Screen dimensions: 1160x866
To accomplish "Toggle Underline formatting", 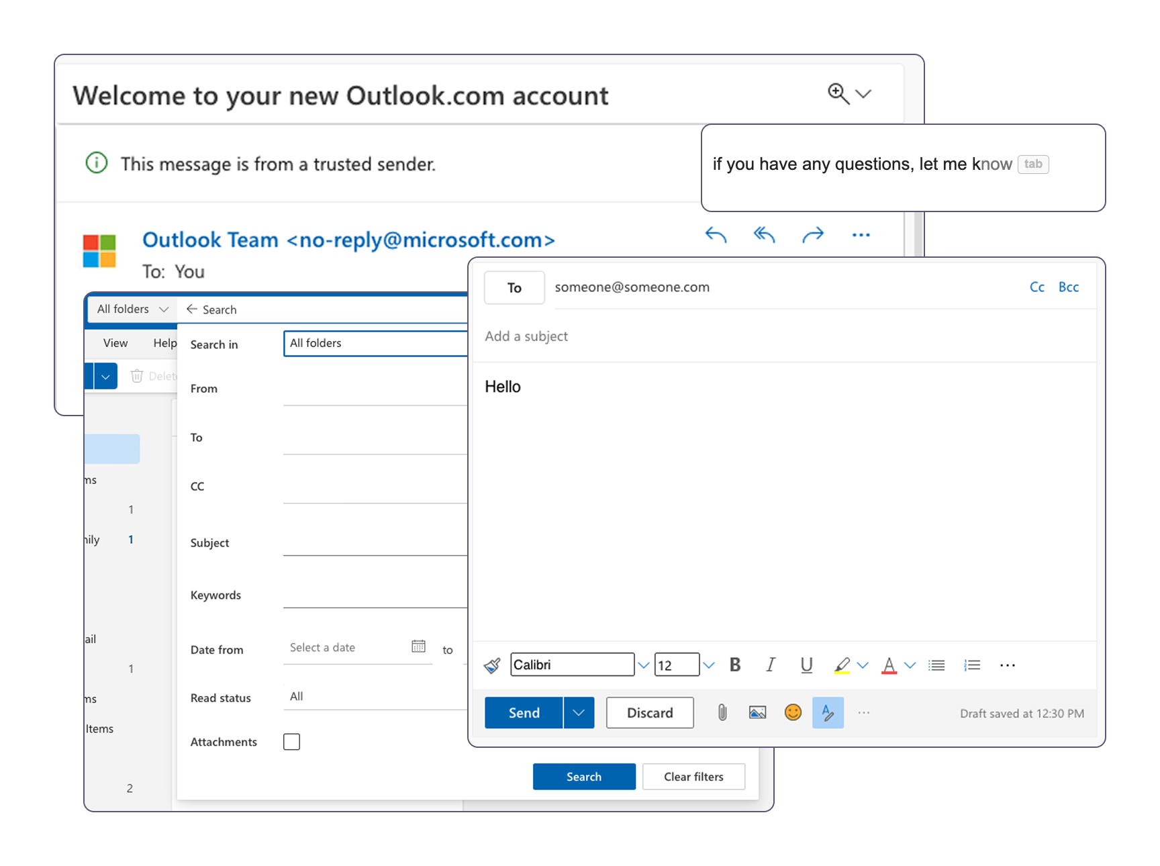I will tap(806, 665).
